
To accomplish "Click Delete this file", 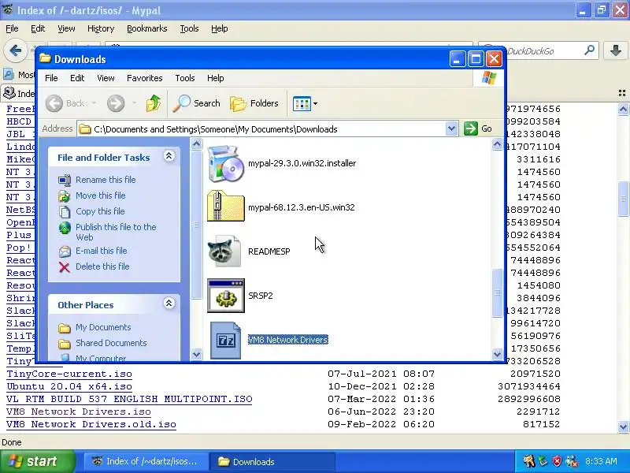I will [x=102, y=266].
